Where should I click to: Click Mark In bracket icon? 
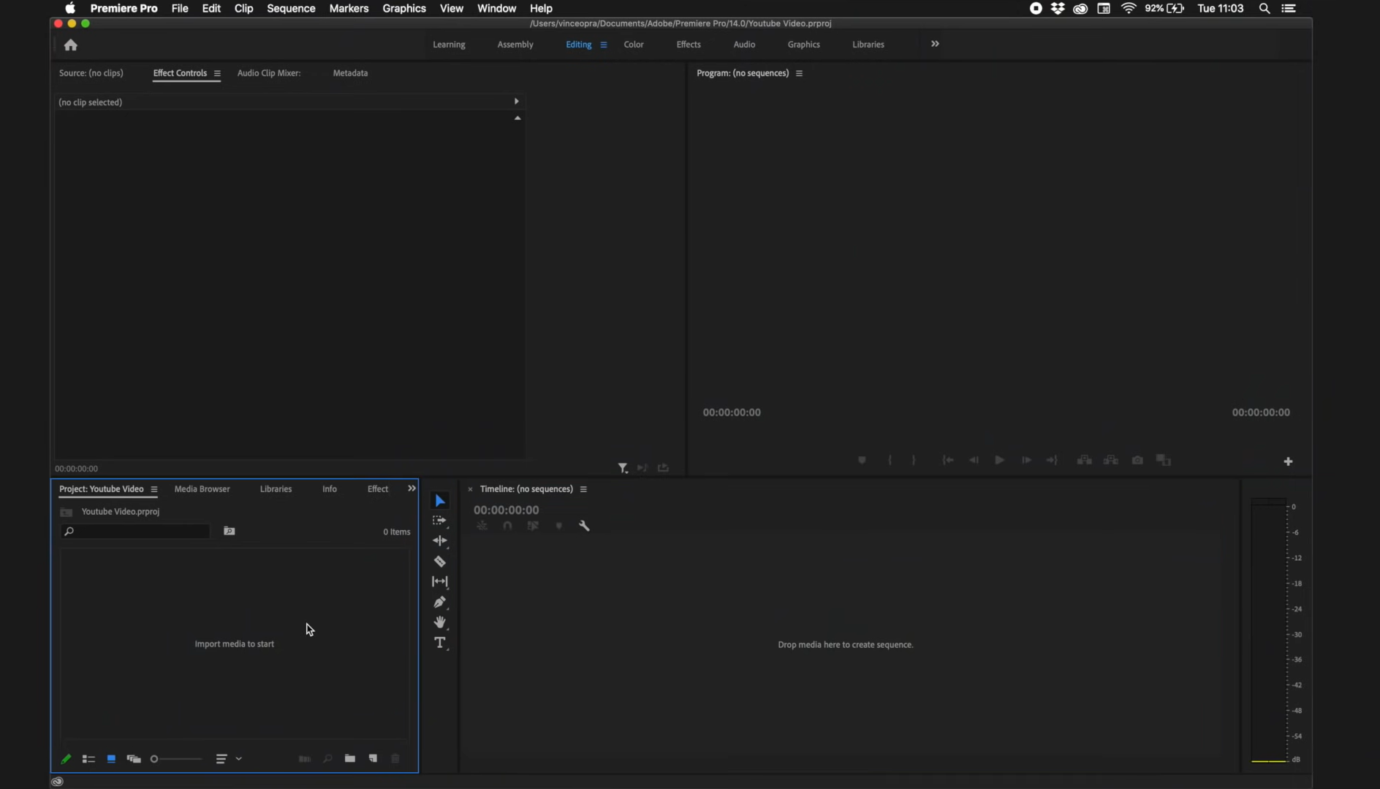click(890, 460)
